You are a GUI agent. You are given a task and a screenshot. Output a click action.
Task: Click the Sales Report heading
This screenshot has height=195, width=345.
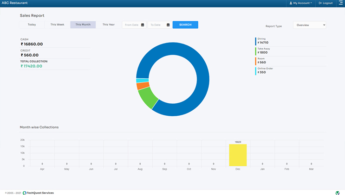(x=32, y=16)
